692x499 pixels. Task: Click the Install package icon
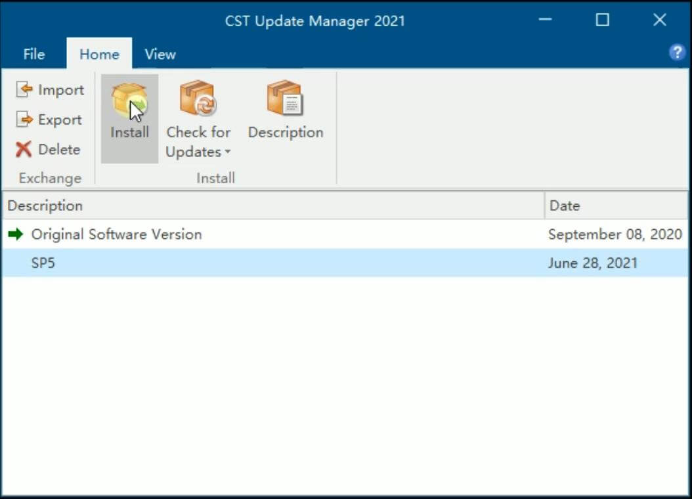tap(129, 100)
